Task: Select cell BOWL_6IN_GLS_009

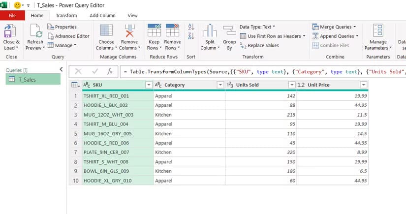Action: (x=118, y=171)
